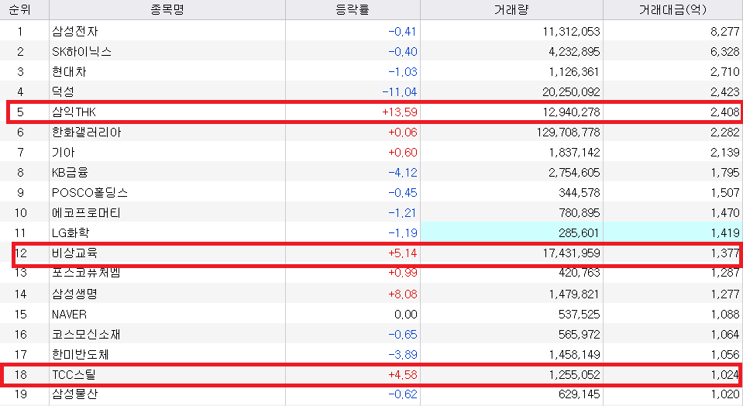Click 비상교육's change rate +5.14
The height and width of the screenshot is (406, 743).
[x=402, y=253]
